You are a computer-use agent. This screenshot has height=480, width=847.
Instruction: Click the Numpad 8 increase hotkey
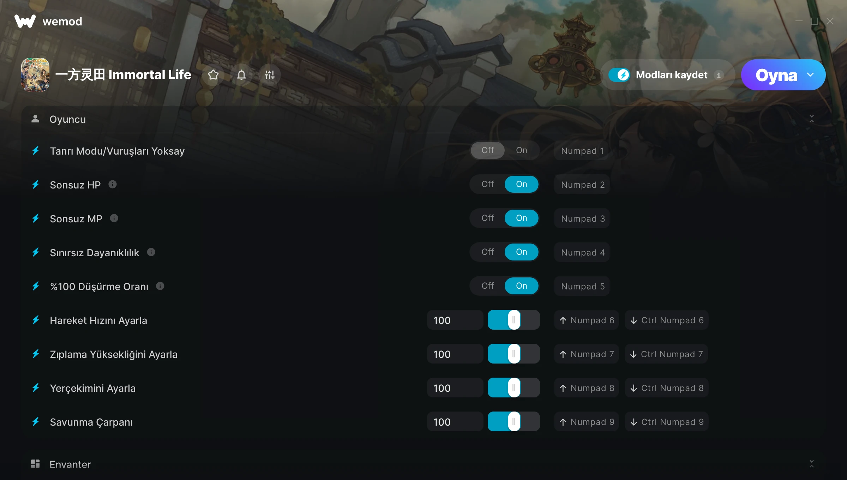586,388
